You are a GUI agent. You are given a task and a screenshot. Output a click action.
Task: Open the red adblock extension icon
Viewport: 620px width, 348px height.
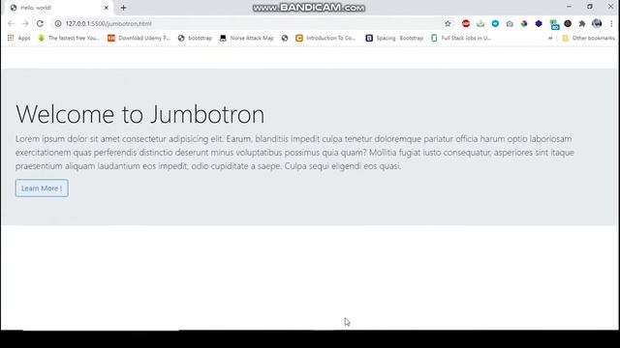point(466,23)
